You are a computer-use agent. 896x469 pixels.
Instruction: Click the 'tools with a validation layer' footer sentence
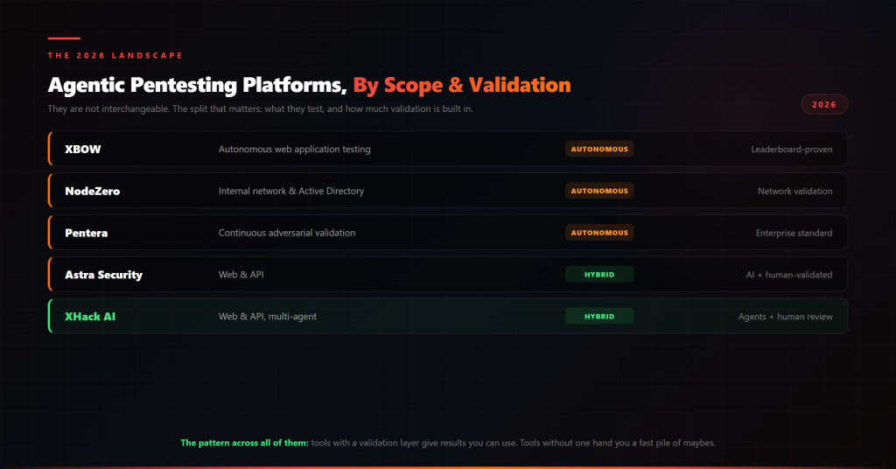513,443
